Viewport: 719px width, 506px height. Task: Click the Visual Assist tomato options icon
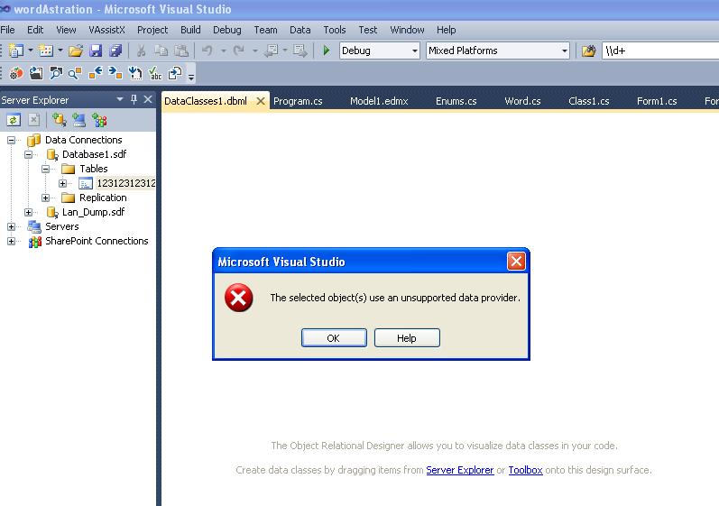pyautogui.click(x=16, y=73)
